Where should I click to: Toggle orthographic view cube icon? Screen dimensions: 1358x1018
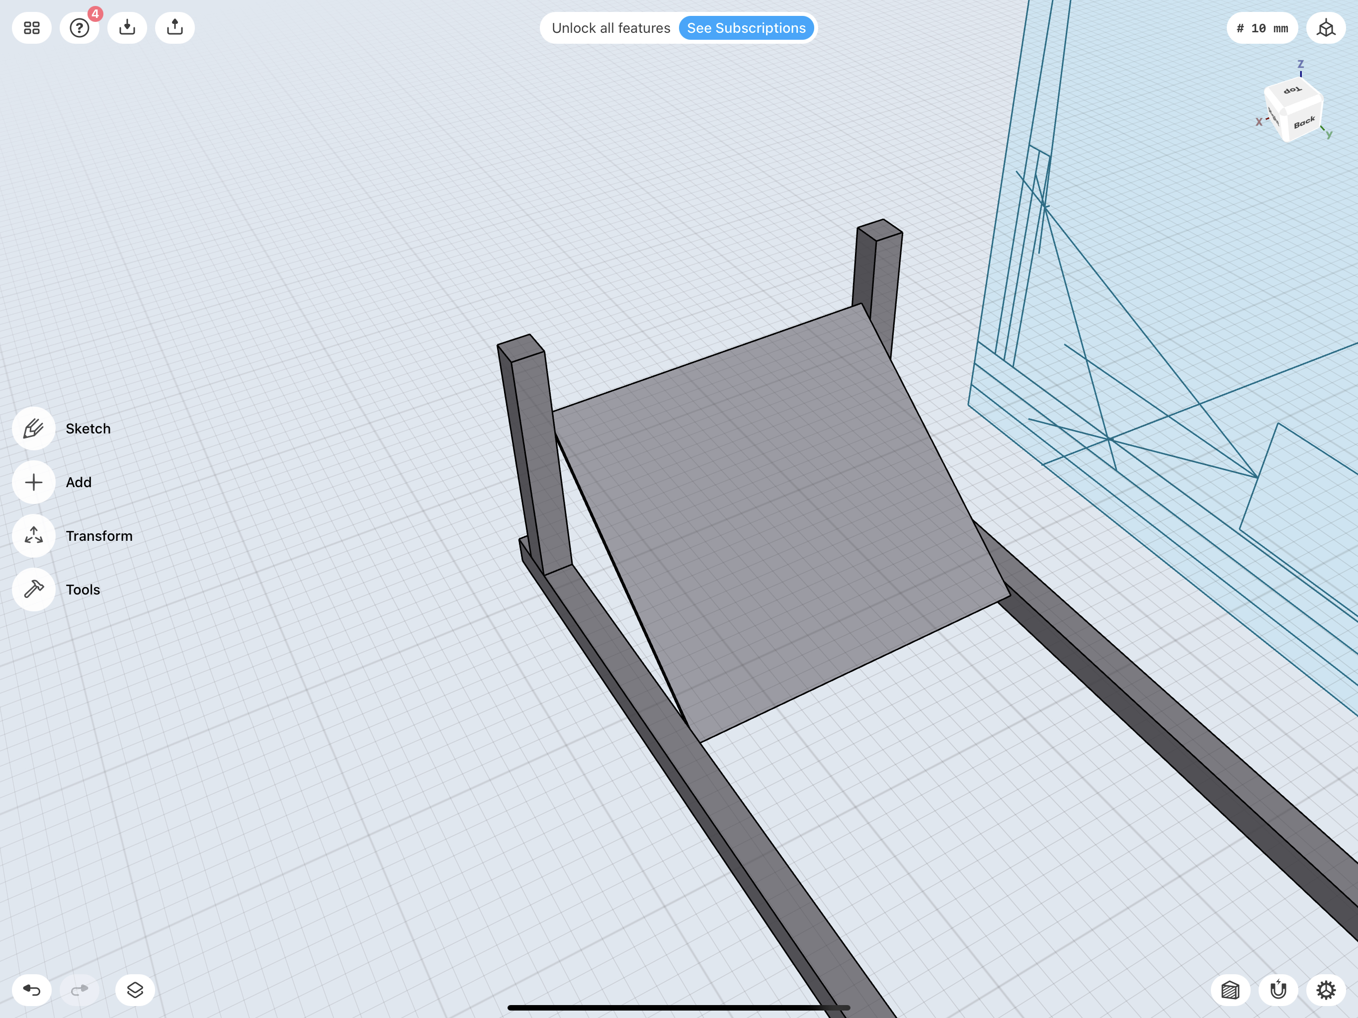click(1326, 28)
